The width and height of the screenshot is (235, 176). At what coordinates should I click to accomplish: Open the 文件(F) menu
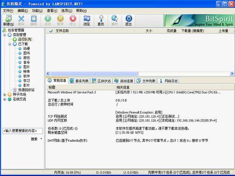[8, 11]
